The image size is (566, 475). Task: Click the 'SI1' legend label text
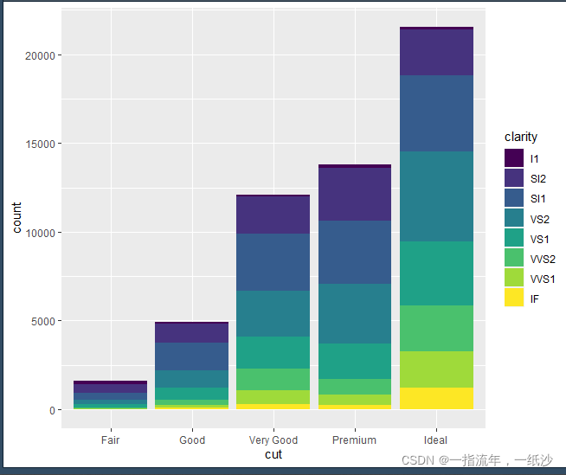[x=537, y=198]
